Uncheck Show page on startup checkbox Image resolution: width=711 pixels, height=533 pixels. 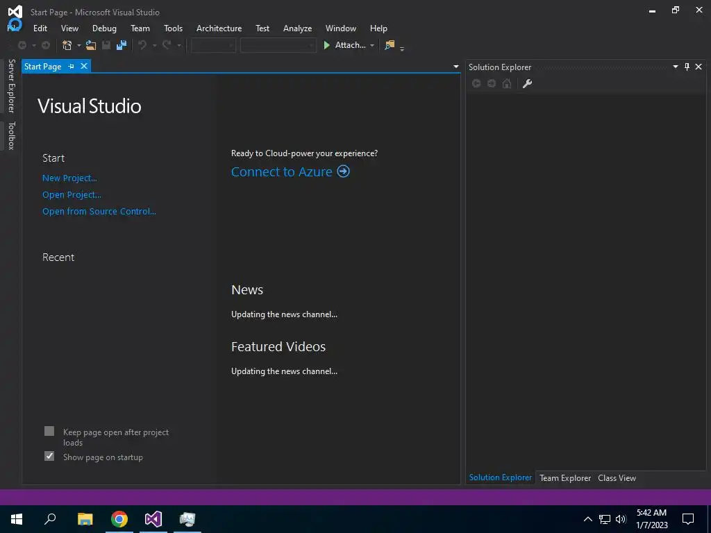point(49,456)
